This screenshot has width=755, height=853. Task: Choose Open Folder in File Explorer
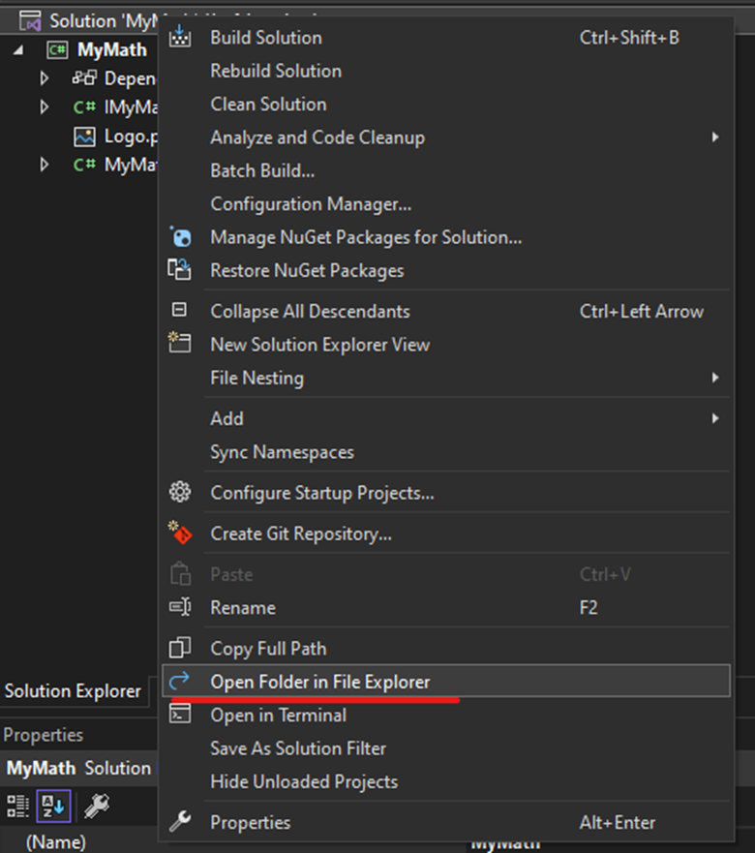[x=446, y=681]
